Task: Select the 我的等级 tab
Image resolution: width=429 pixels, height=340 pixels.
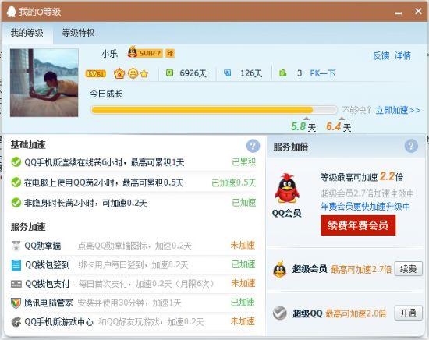Action: (27, 33)
